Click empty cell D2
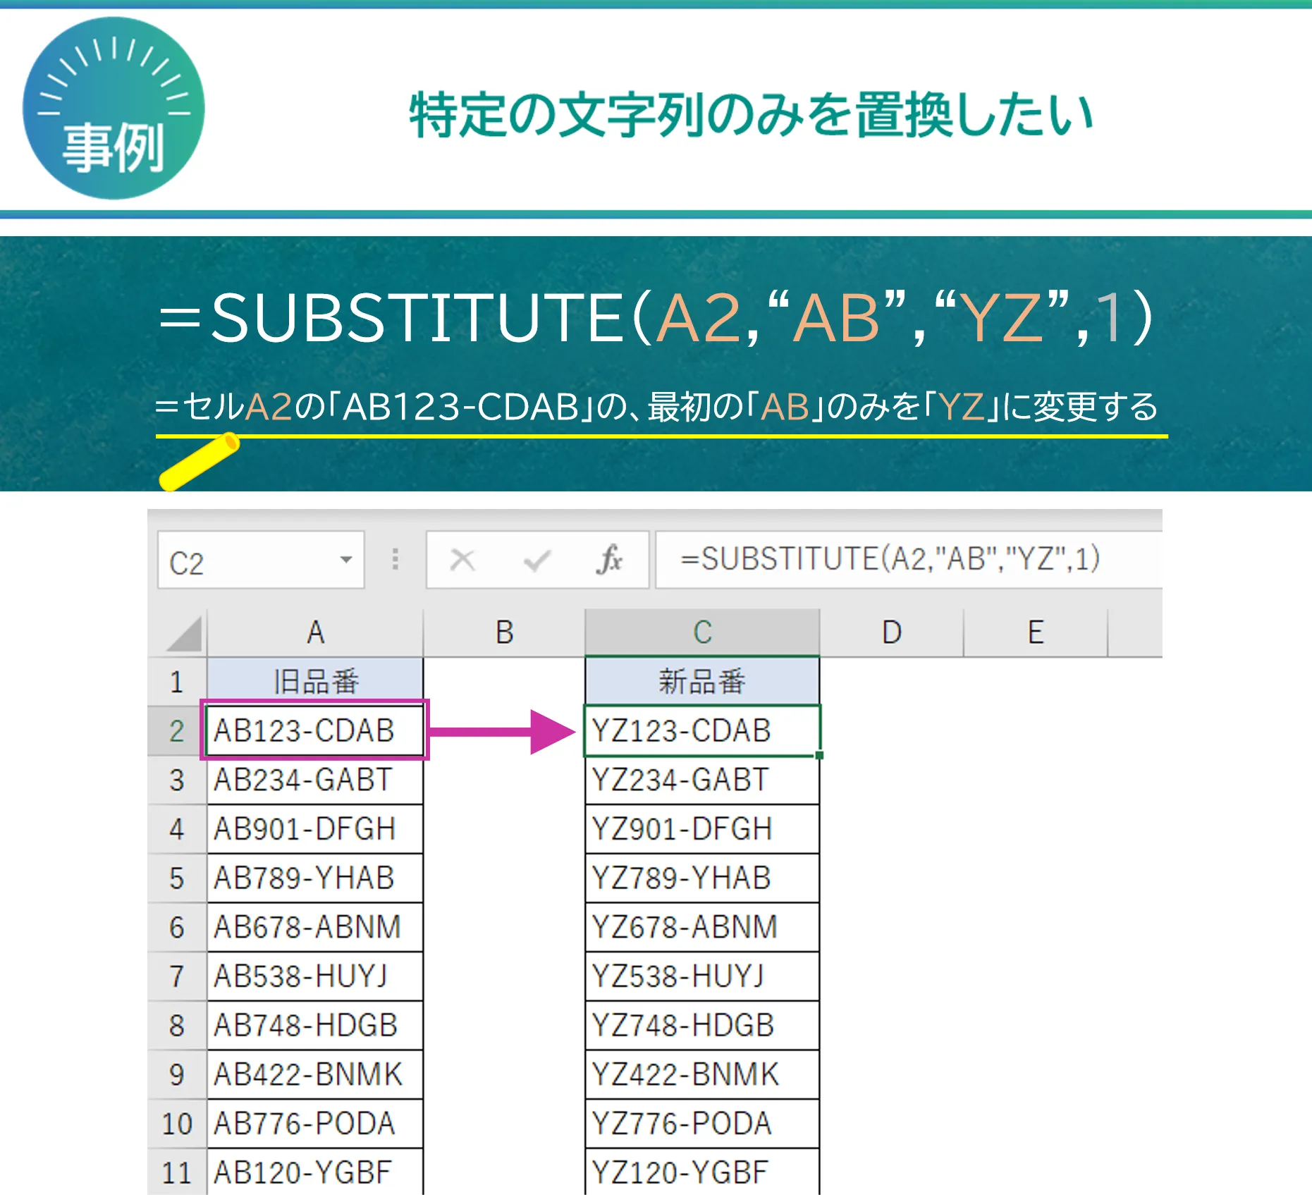 pos(891,730)
